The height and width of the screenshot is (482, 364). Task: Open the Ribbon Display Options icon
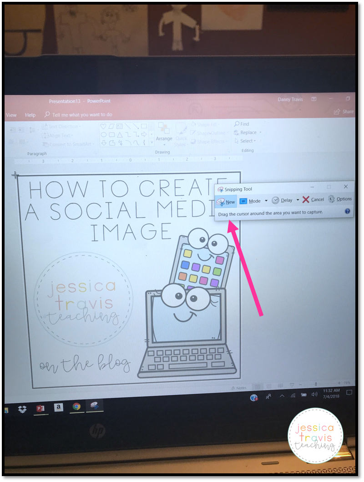(314, 99)
